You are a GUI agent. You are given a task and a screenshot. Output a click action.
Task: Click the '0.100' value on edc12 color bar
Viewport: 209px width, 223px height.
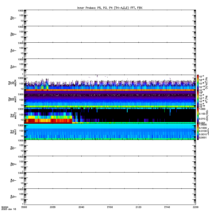coord(202,114)
